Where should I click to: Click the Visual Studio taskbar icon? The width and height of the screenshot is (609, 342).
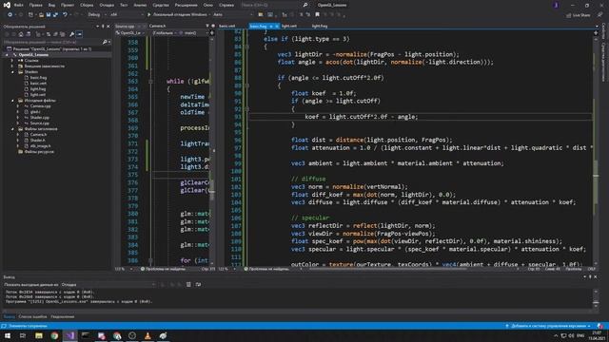[x=69, y=335]
